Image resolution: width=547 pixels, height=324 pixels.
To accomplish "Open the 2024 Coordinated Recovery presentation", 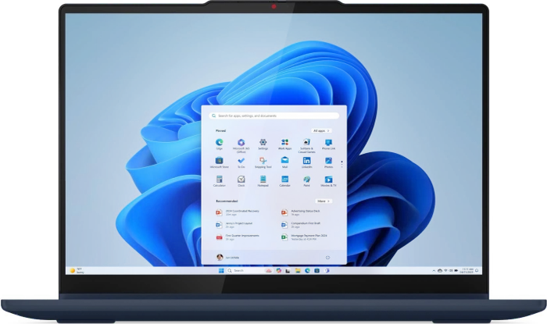I will click(x=238, y=212).
